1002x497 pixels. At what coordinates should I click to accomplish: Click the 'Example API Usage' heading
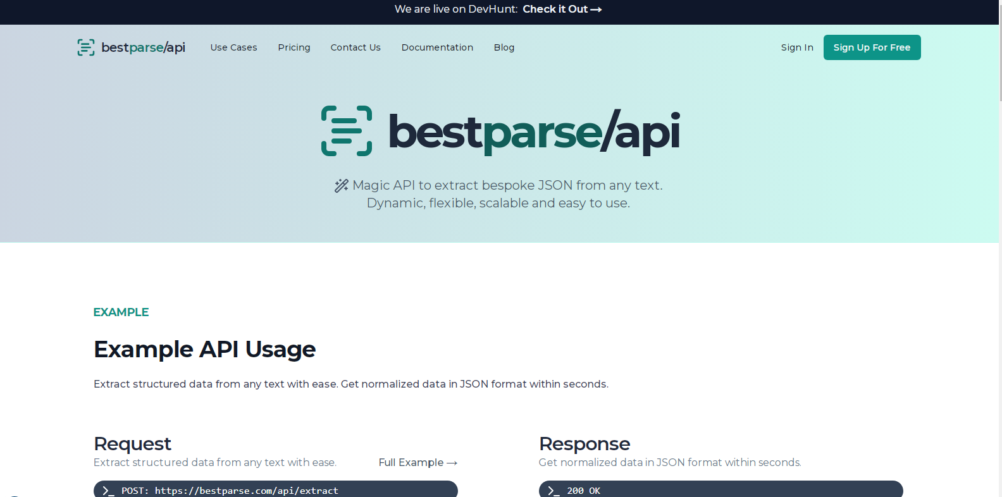pyautogui.click(x=204, y=350)
